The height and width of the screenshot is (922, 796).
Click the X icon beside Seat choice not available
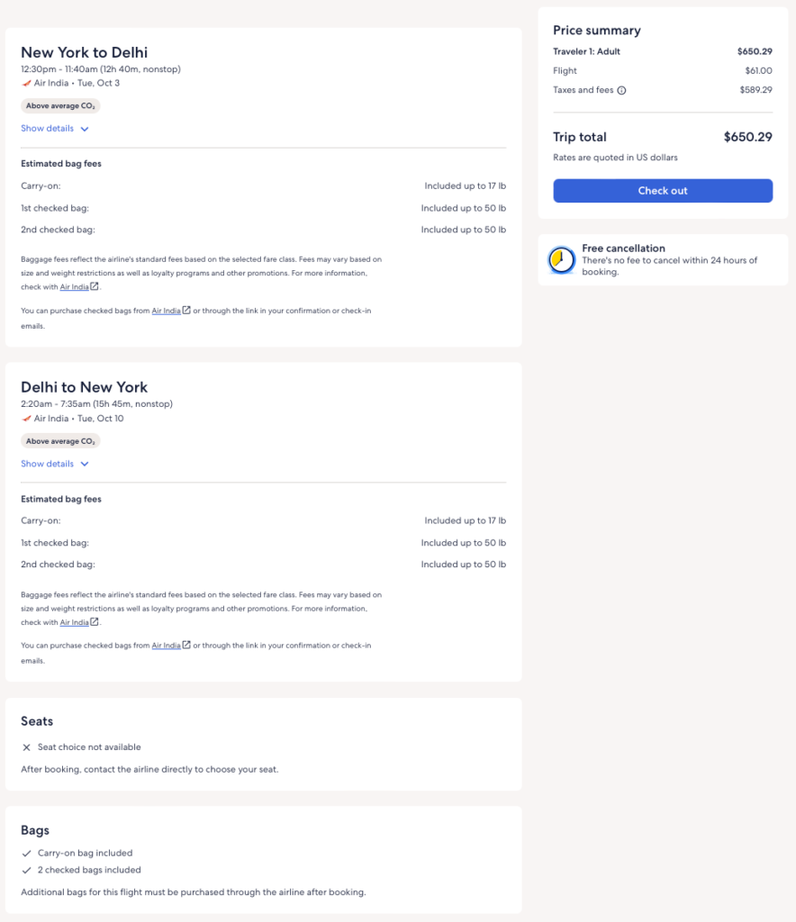tap(26, 747)
